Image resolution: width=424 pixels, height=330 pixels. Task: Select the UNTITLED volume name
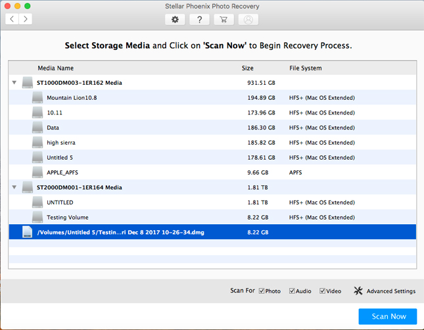[60, 202]
